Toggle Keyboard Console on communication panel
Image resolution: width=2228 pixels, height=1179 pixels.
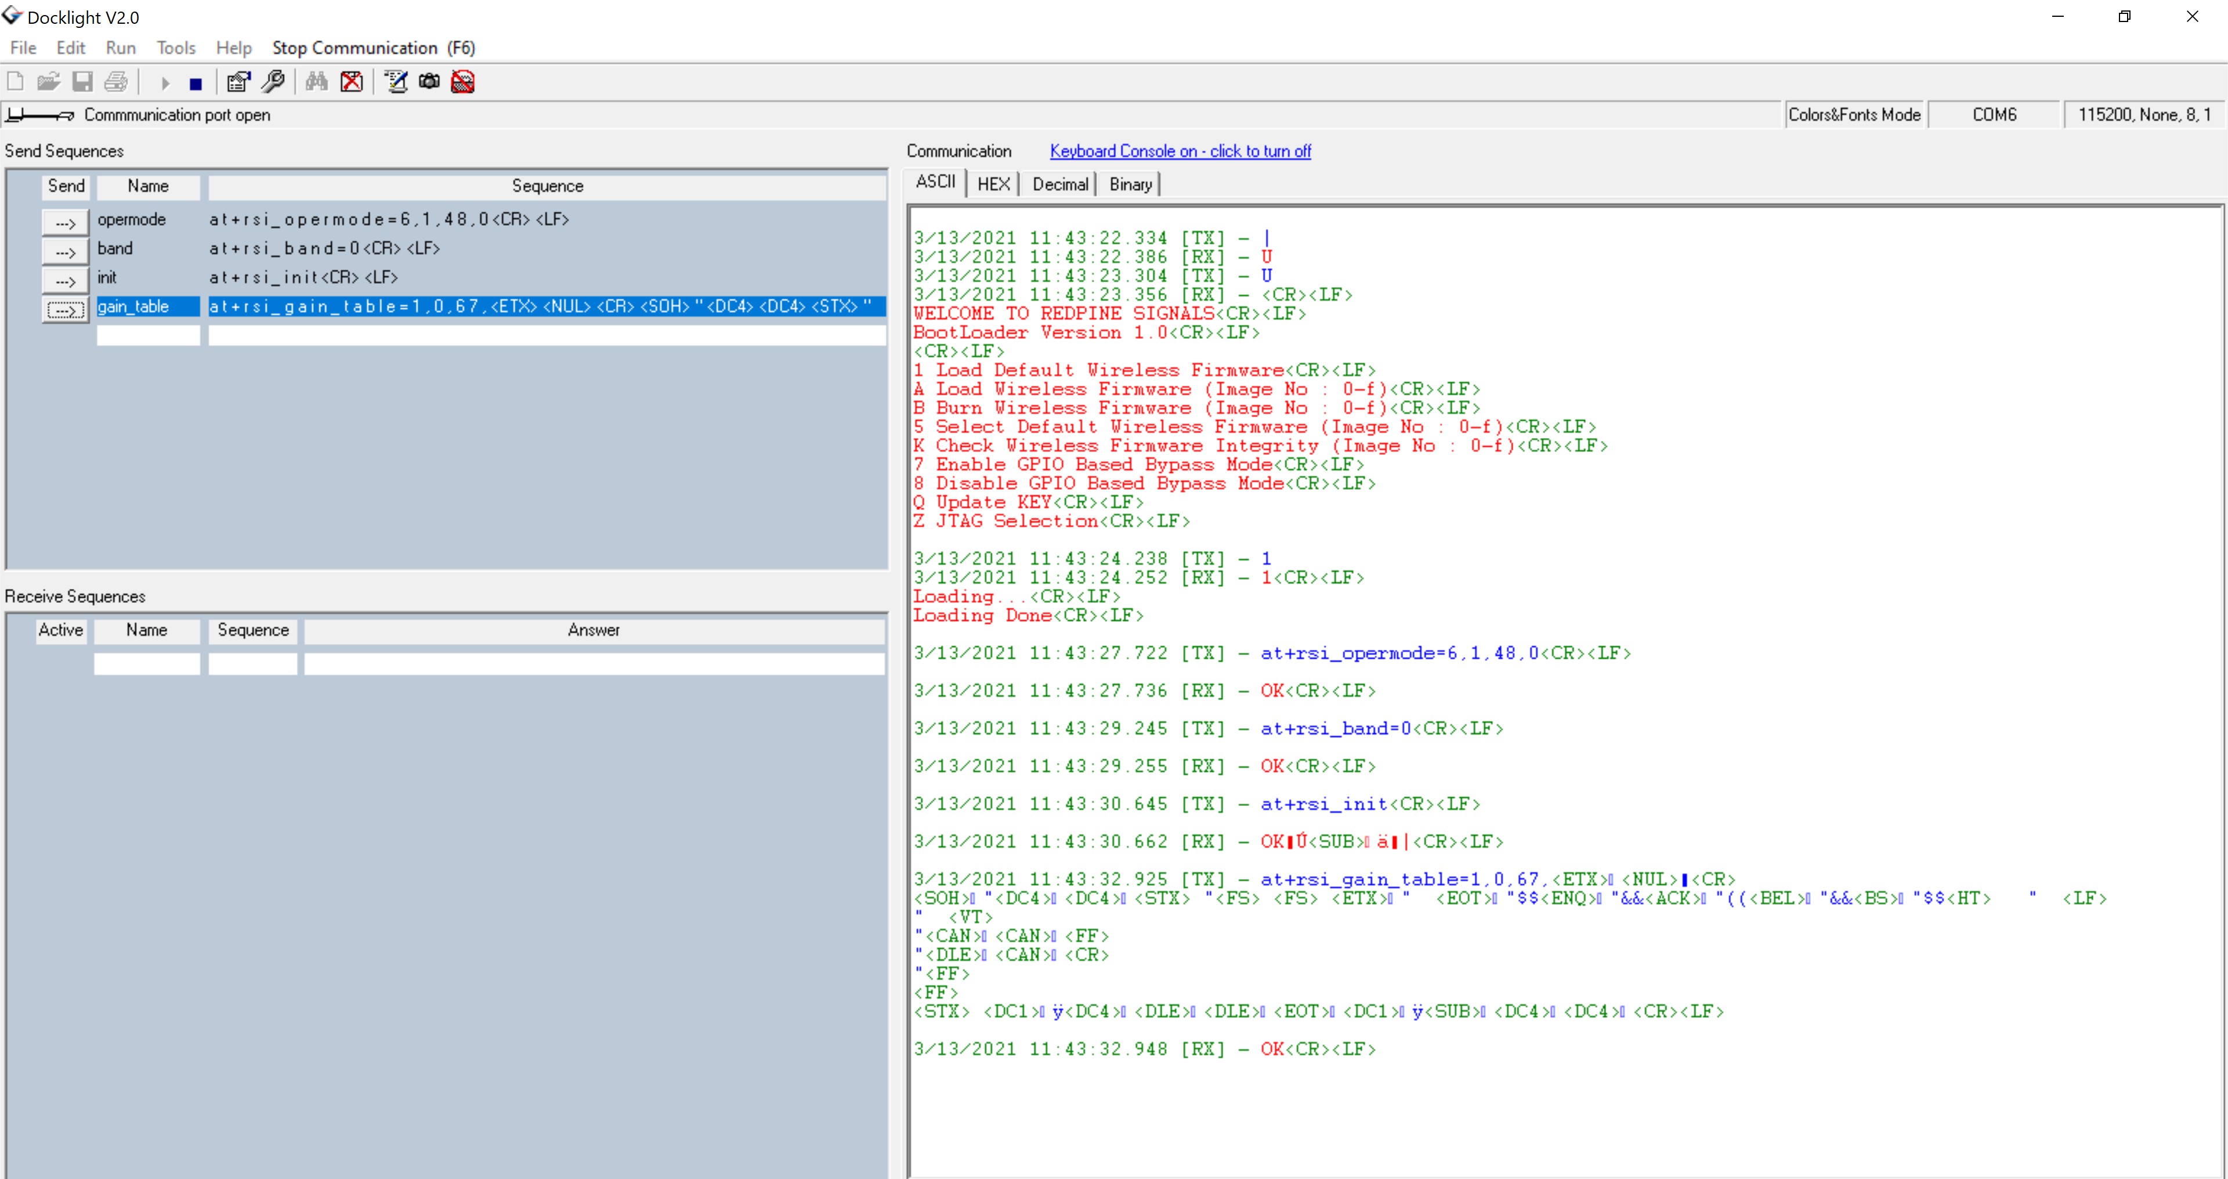pos(1179,150)
